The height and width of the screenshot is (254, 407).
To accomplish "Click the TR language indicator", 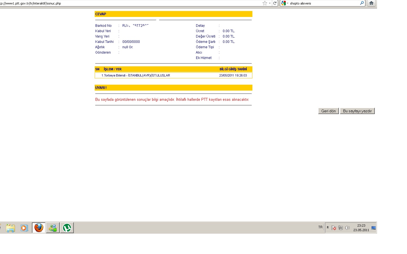I will [320, 227].
